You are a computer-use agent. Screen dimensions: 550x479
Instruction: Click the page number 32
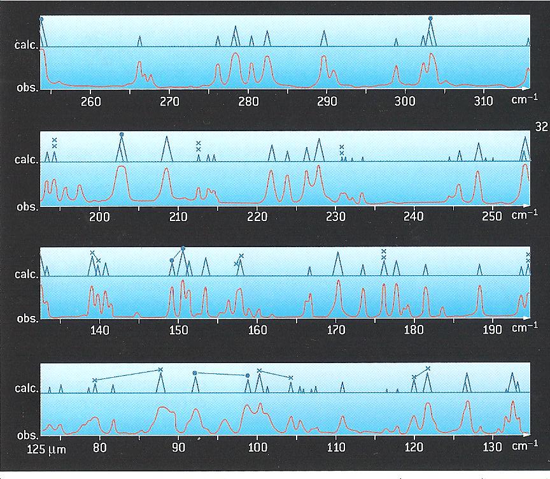click(x=542, y=127)
